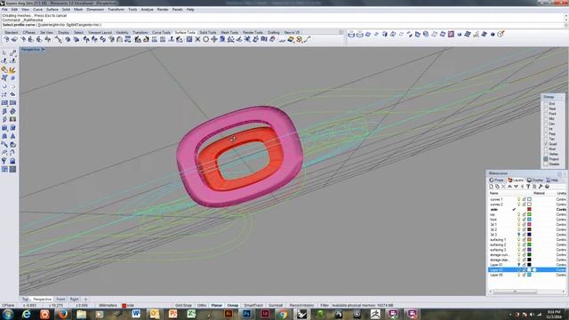This screenshot has width=569, height=320.
Task: Enable the Cen object snap
Action: pyautogui.click(x=546, y=124)
